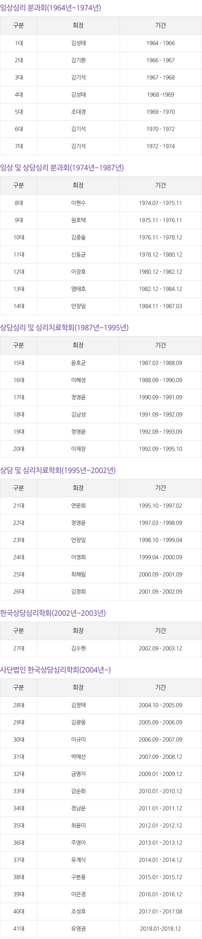Click the 20대 president 이재창
The width and height of the screenshot is (202, 939).
point(78,449)
